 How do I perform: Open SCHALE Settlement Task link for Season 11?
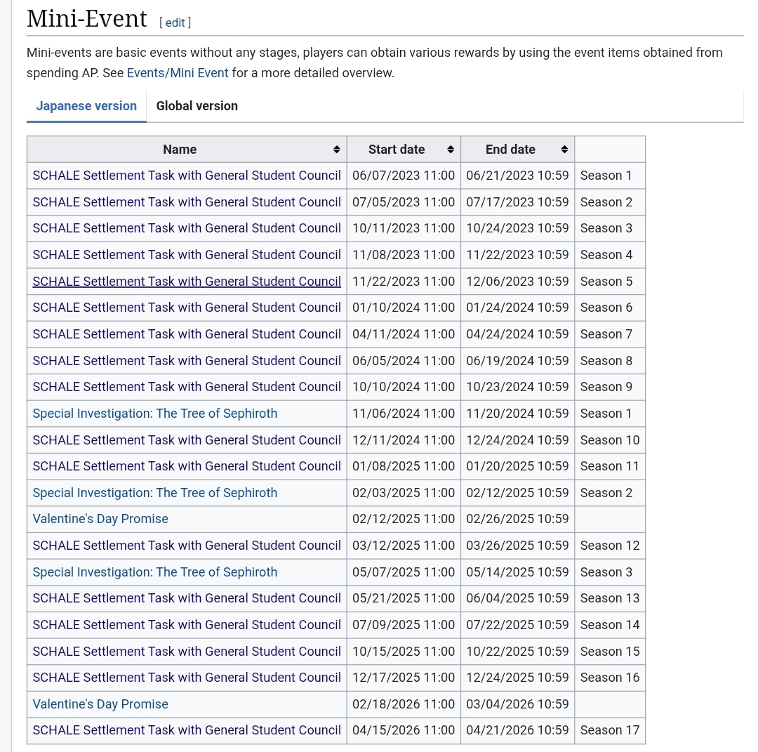click(187, 466)
